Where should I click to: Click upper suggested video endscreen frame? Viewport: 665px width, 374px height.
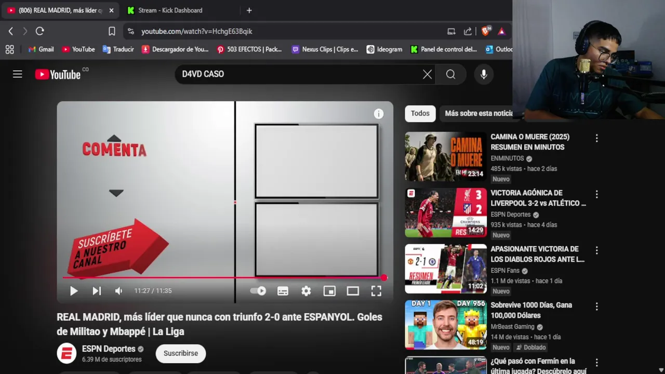316,161
